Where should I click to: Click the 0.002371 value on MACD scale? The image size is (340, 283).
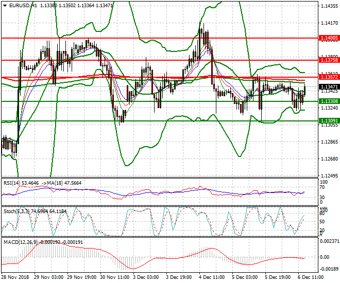pyautogui.click(x=330, y=241)
